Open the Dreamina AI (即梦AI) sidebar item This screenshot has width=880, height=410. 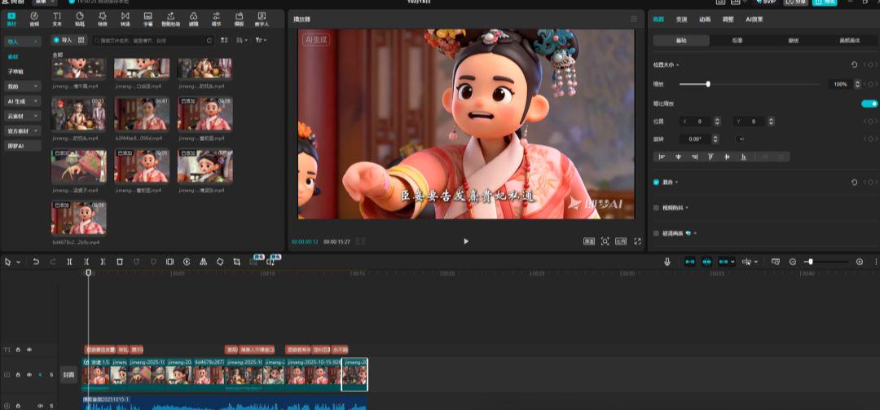pos(23,145)
